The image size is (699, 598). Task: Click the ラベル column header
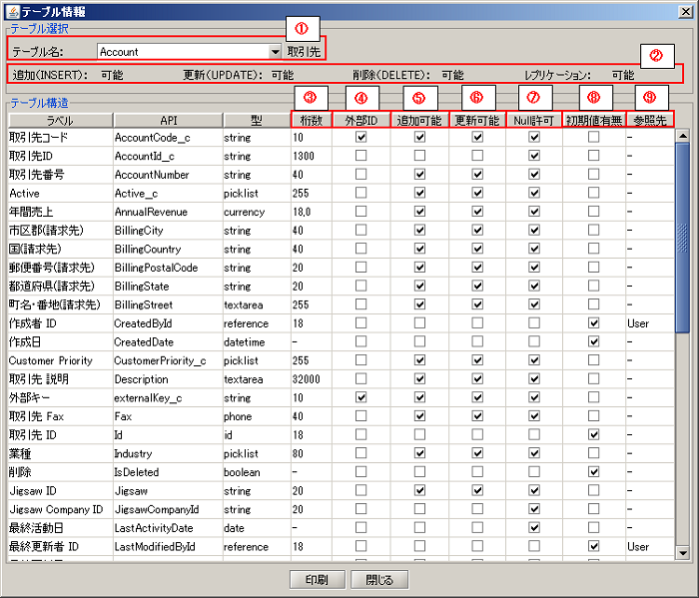point(60,121)
